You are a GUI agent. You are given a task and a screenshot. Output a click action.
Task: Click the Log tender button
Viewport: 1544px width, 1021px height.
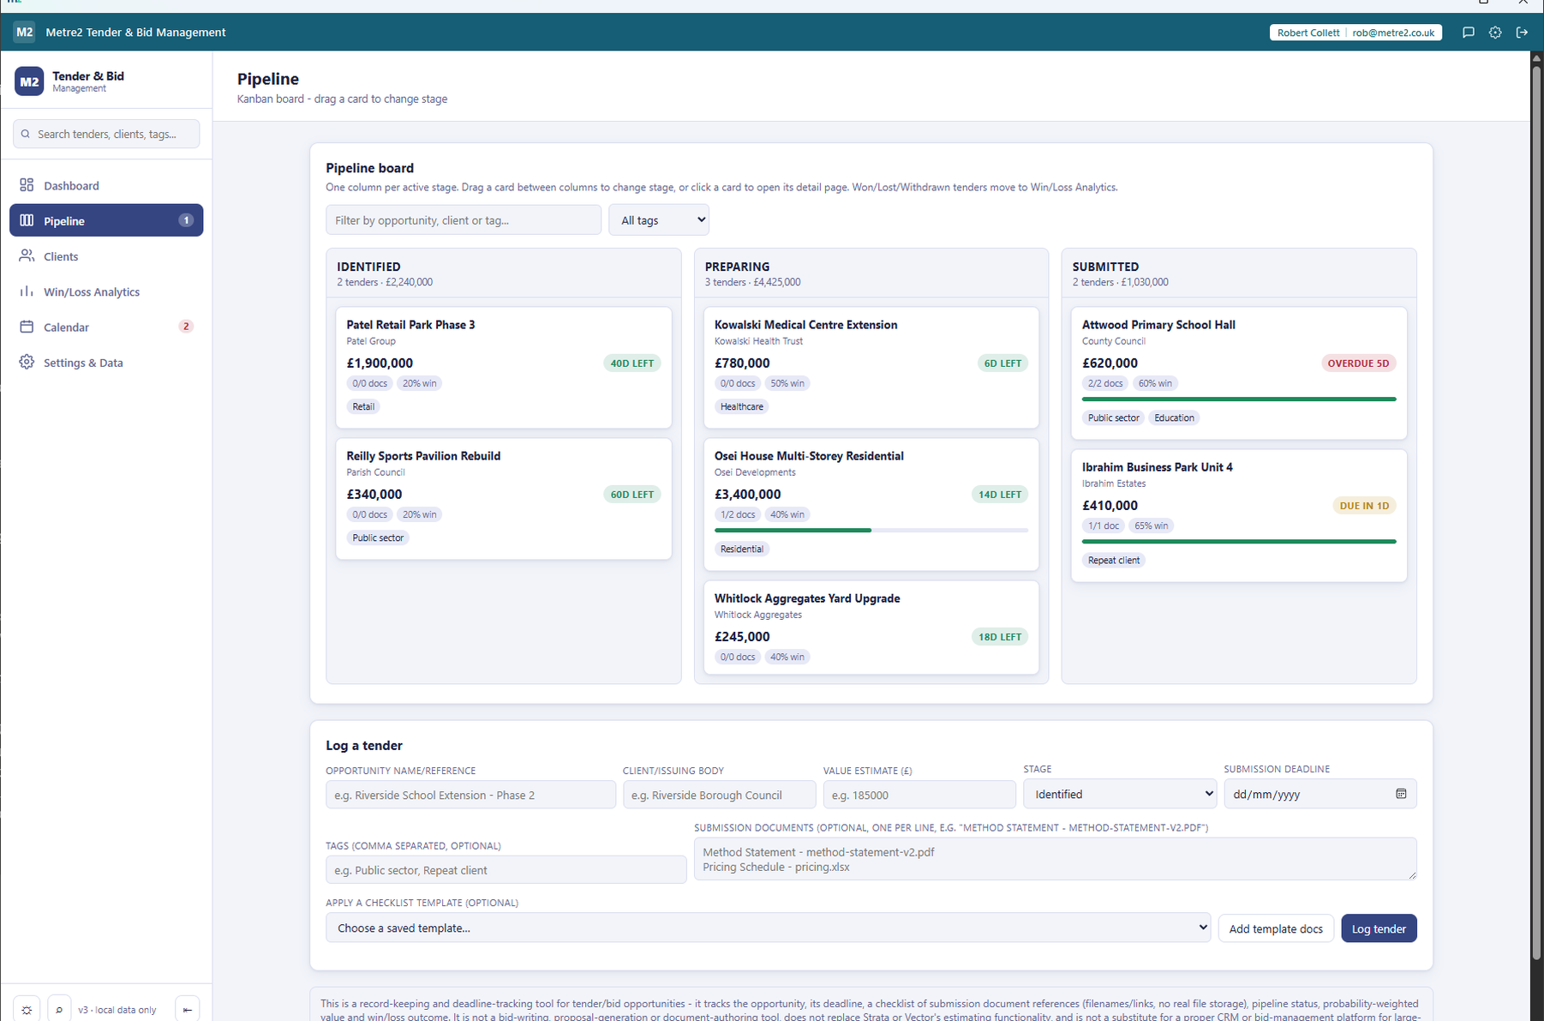coord(1379,928)
